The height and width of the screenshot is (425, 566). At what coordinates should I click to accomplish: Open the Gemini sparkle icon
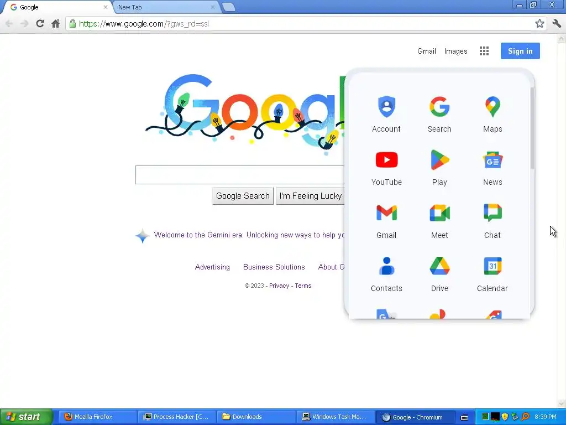142,236
